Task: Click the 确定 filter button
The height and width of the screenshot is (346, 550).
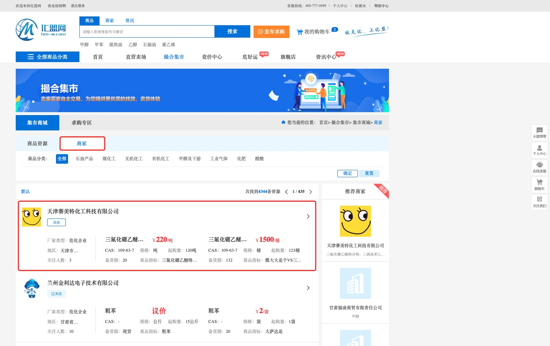Action: (348, 174)
